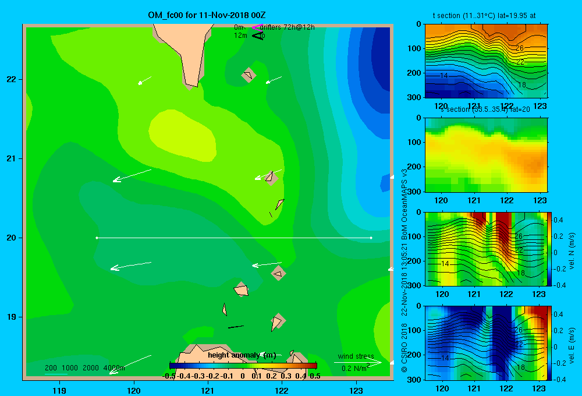Click the 's section (33.5..35.4)' title
The image size is (582, 396).
tap(484, 109)
